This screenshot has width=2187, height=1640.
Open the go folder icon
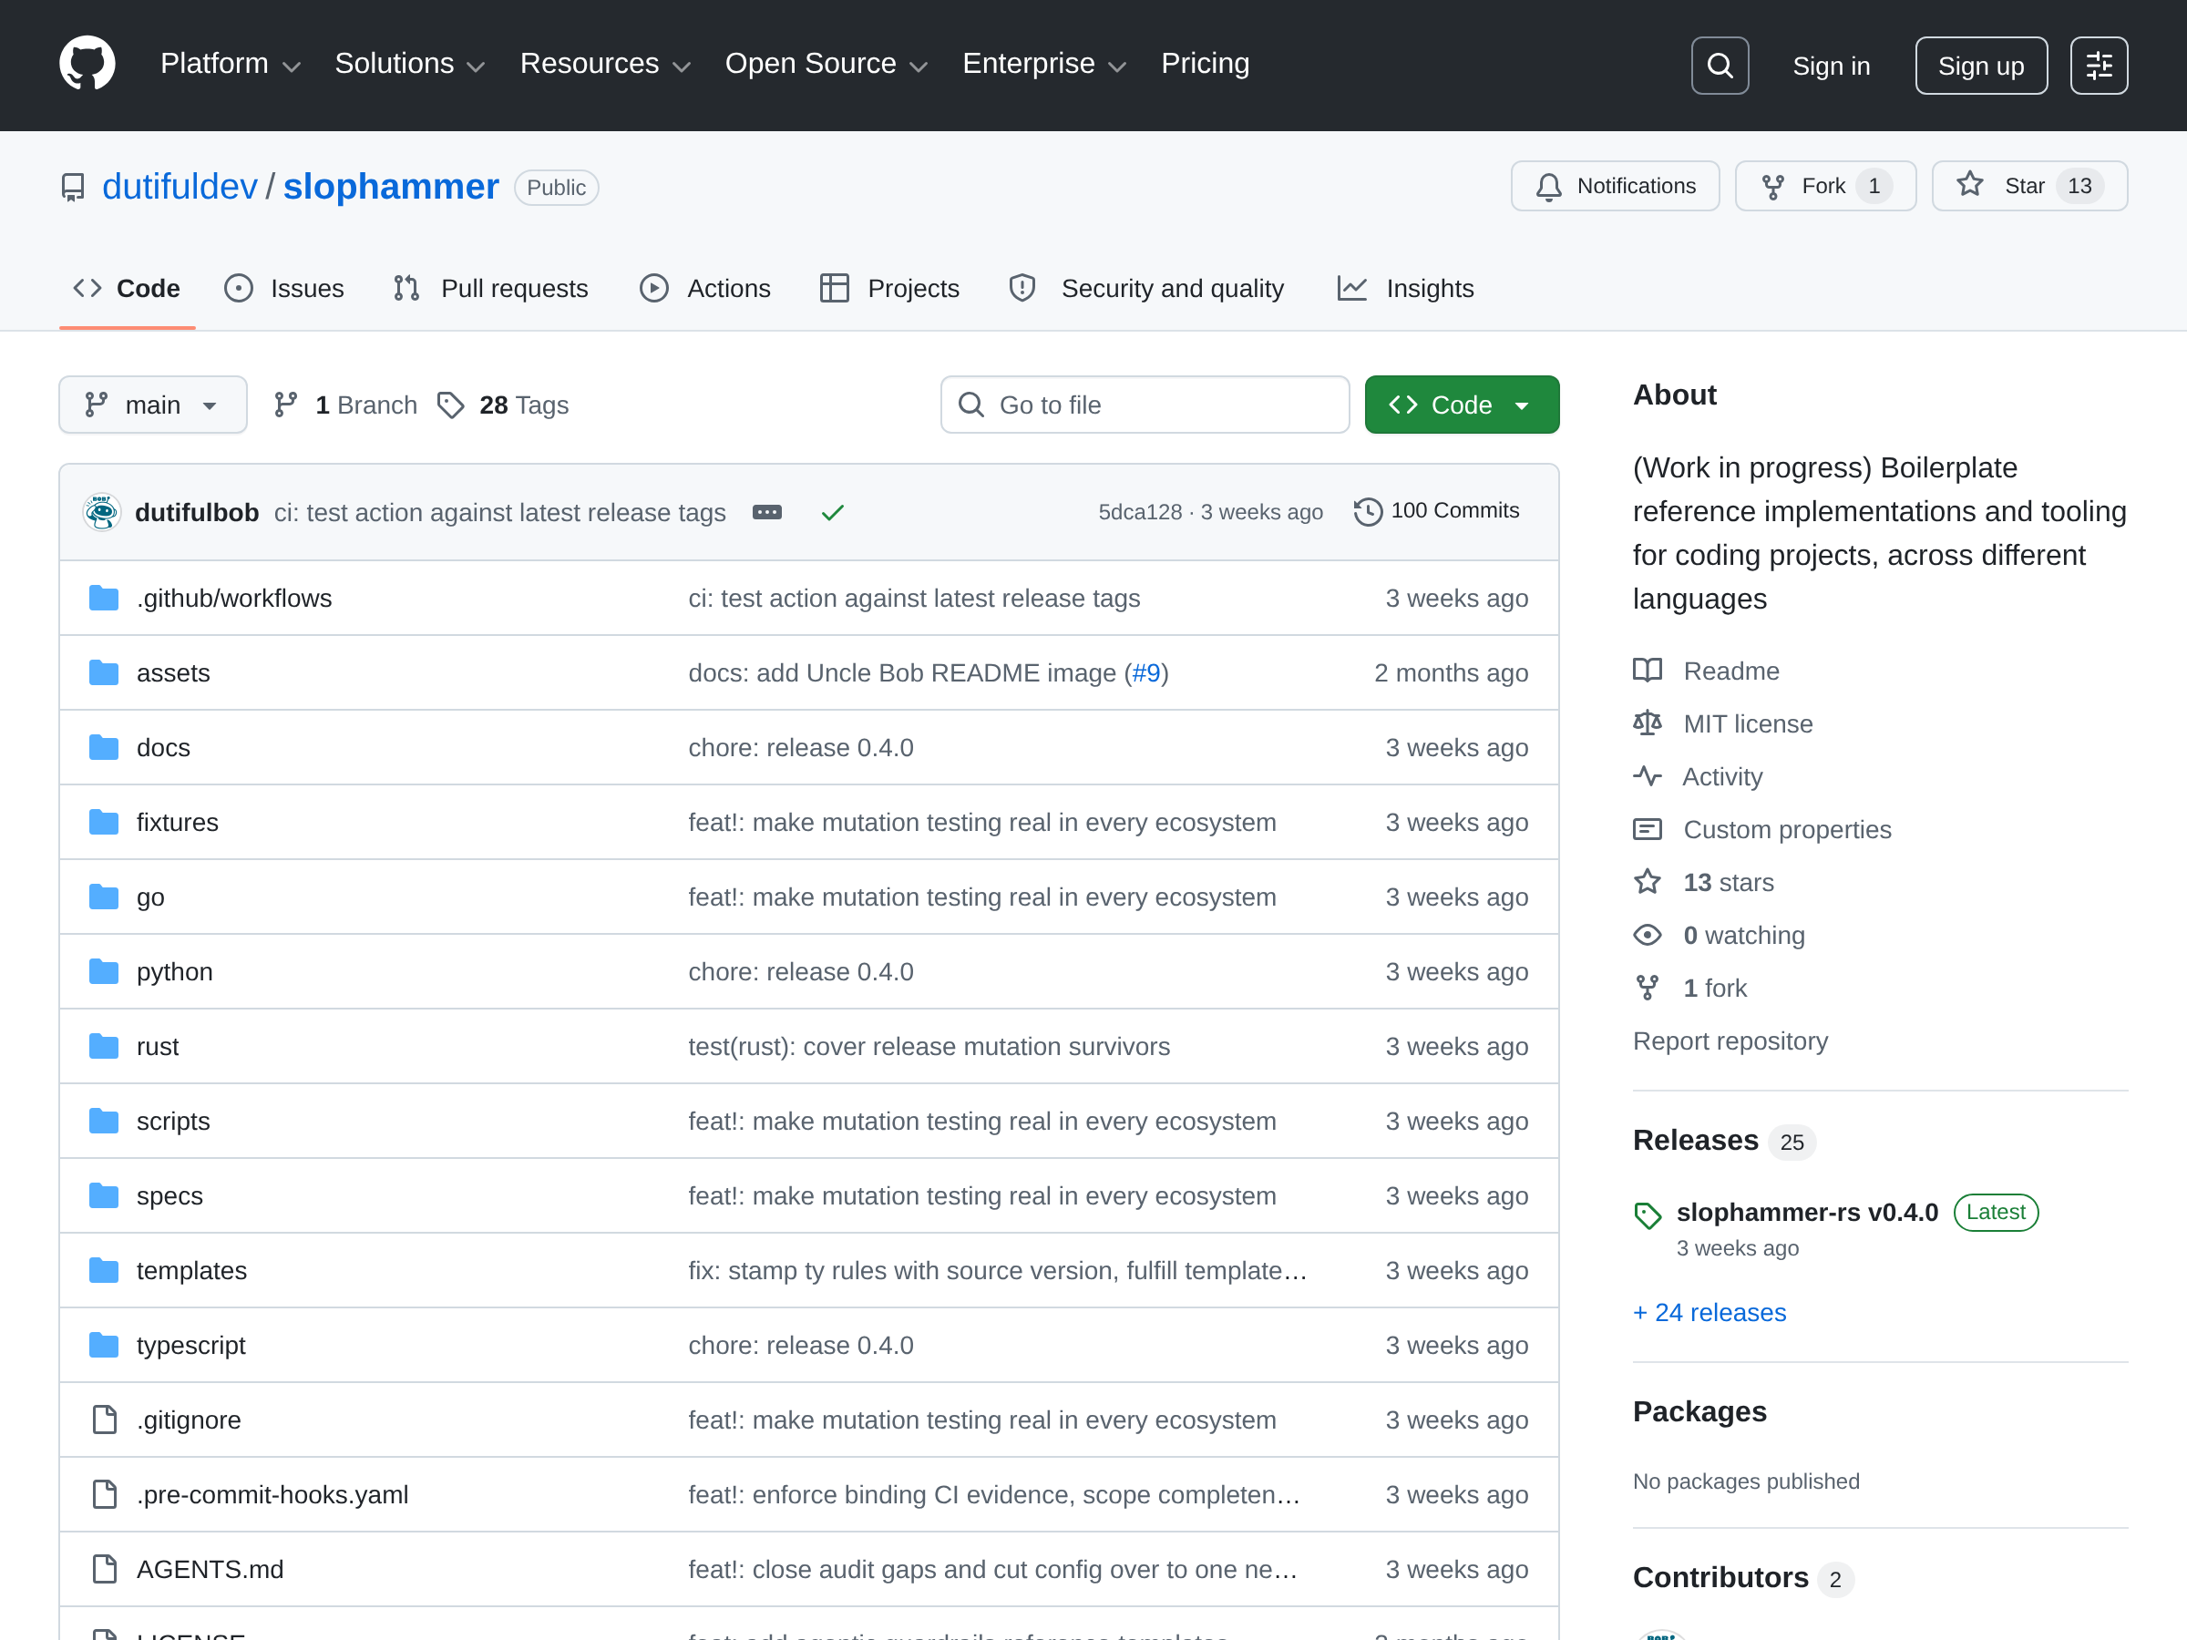pos(104,897)
